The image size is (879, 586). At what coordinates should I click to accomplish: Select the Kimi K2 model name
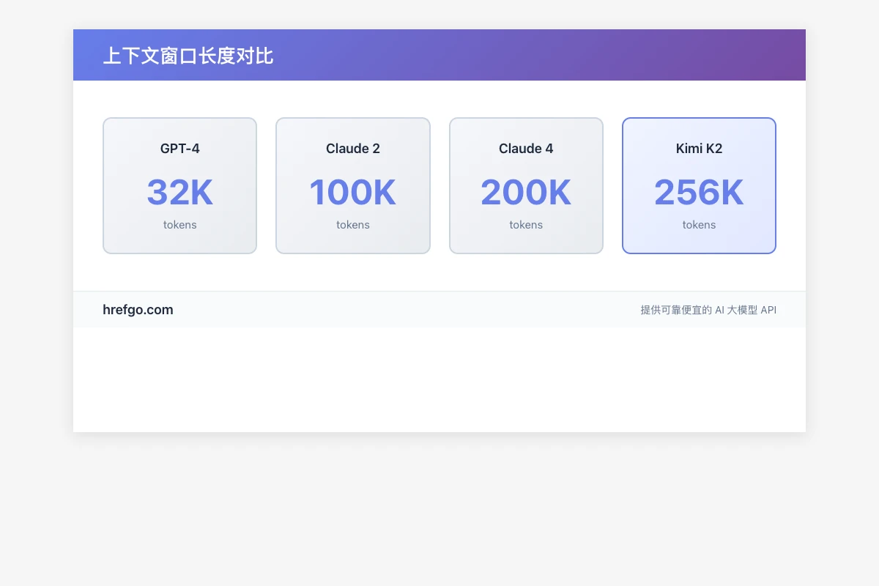pyautogui.click(x=699, y=149)
